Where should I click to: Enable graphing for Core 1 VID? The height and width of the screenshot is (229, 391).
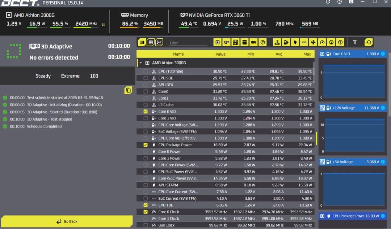pos(146,118)
